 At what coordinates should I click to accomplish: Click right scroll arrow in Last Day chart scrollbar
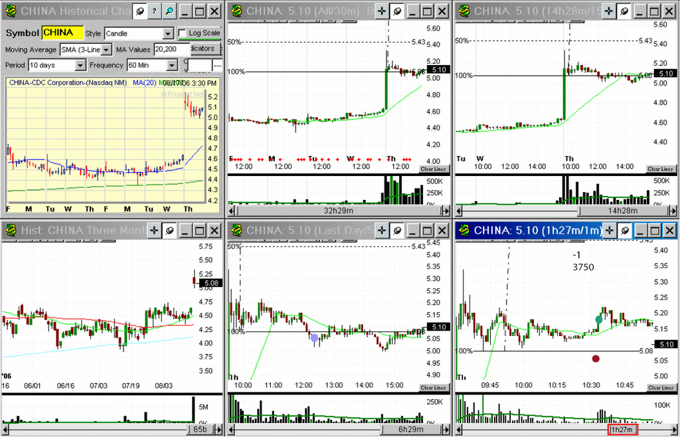point(446,430)
